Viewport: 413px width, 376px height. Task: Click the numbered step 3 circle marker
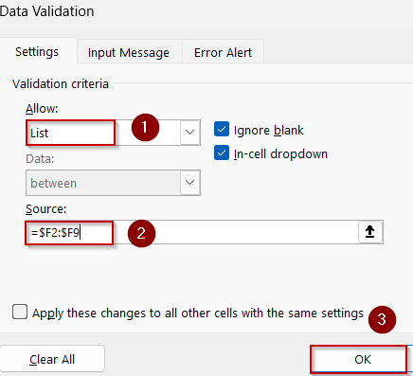point(382,319)
